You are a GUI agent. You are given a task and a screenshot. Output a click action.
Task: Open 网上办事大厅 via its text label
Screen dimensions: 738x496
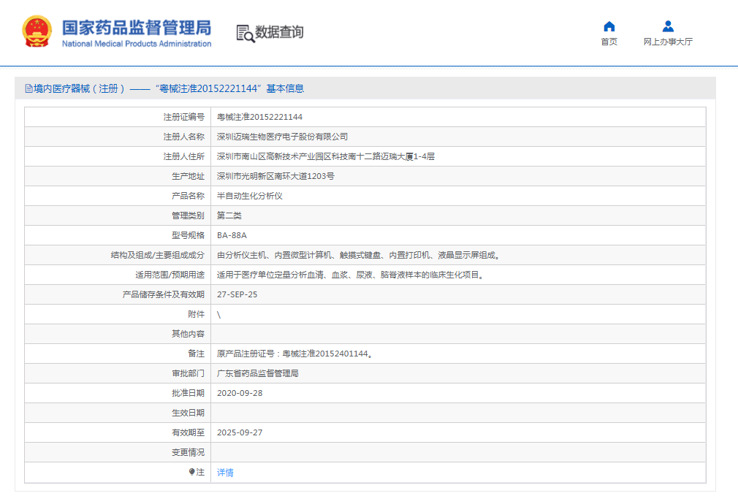pos(668,42)
